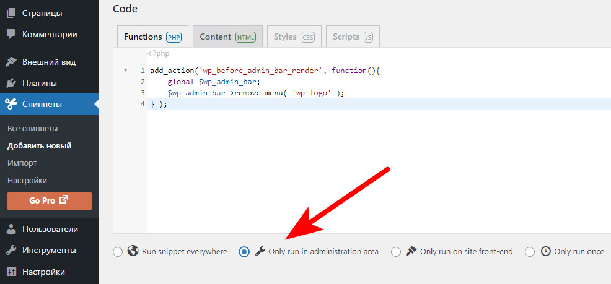The height and width of the screenshot is (284, 611).
Task: Switch to Scripts JS tab
Action: click(353, 37)
